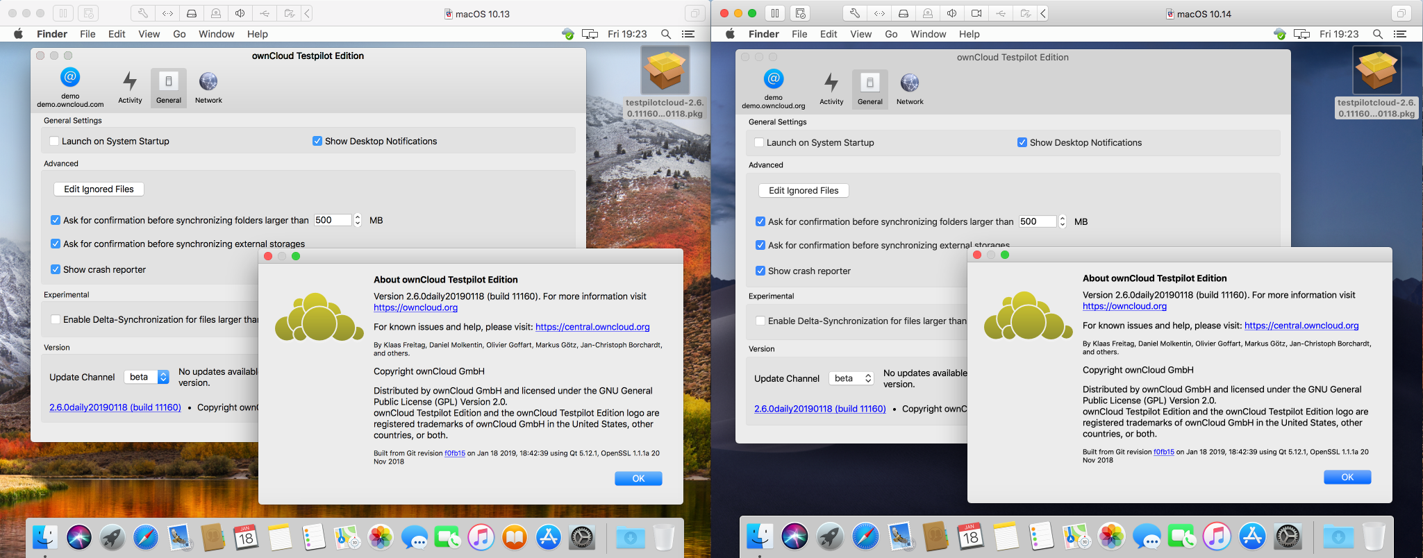This screenshot has width=1423, height=558.
Task: Open Window menu in macOS 10.14 menu bar
Action: [929, 34]
